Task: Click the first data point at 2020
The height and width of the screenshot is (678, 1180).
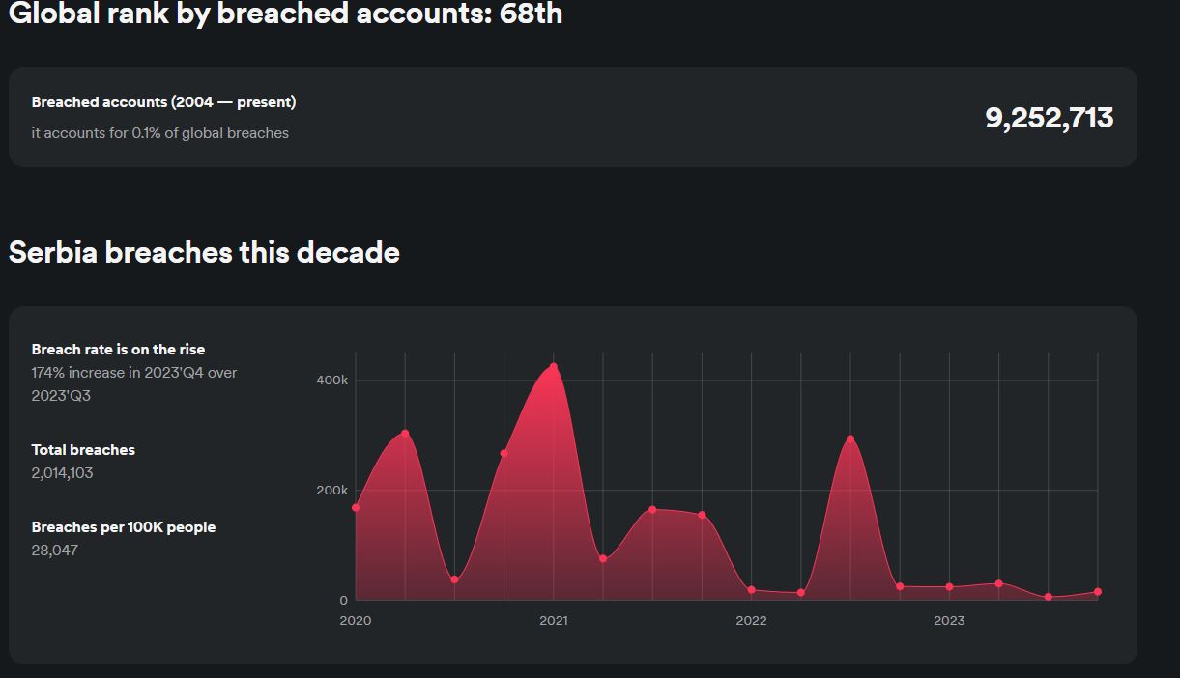Action: 356,507
